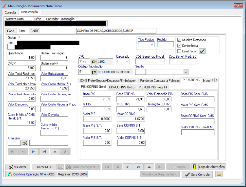Viewport: 246px width, 187px height.
Task: Click the Armazém search icon
Action: [25, 143]
